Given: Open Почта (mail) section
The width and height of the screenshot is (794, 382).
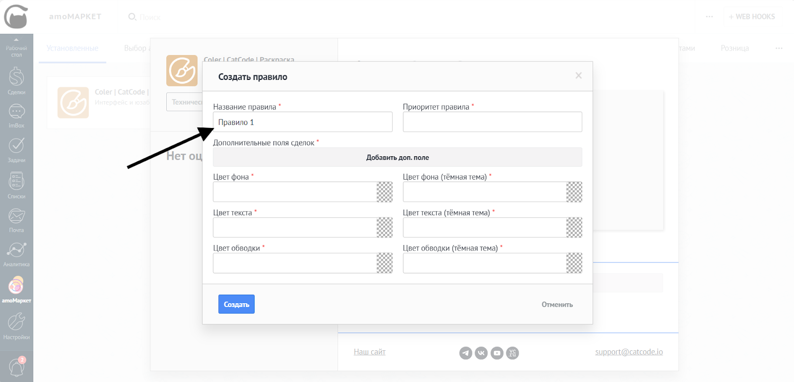Looking at the screenshot, I should pyautogui.click(x=16, y=220).
